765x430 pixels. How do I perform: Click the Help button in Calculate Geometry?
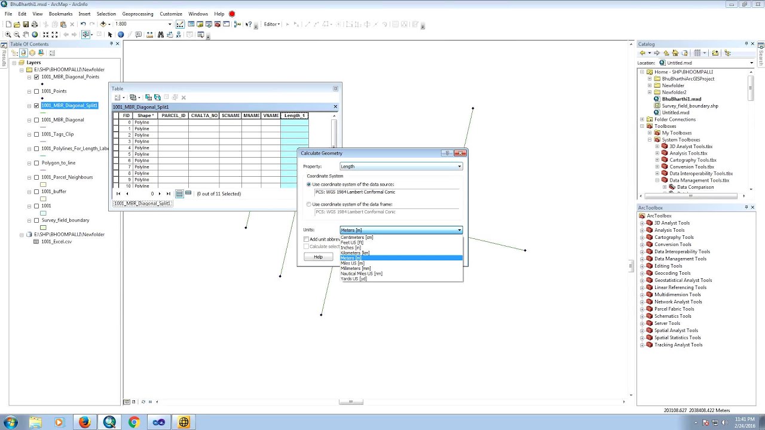[x=318, y=257]
